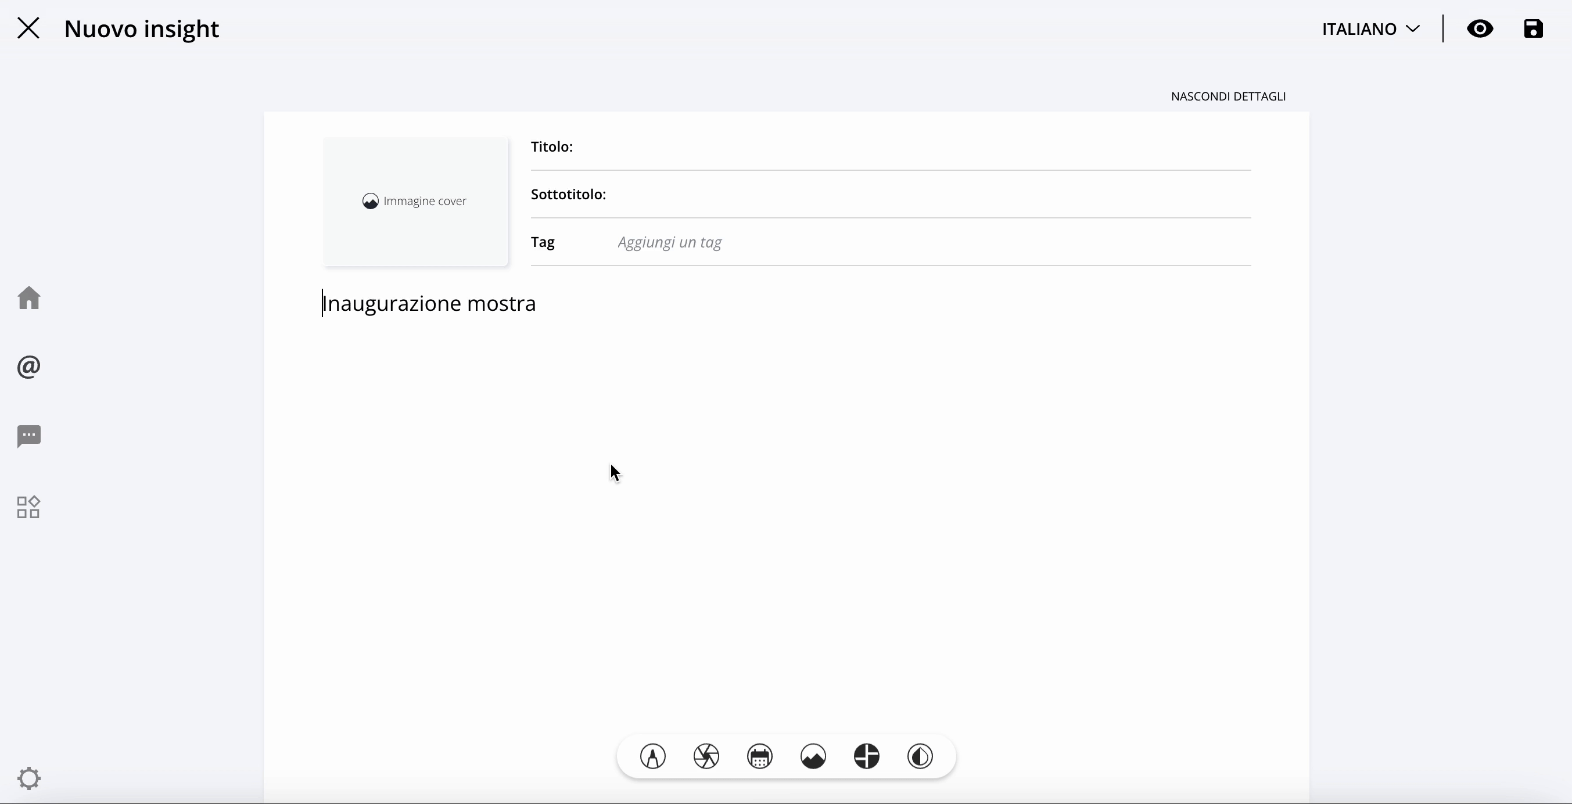Save the insight with the disk icon
The width and height of the screenshot is (1572, 804).
point(1534,28)
